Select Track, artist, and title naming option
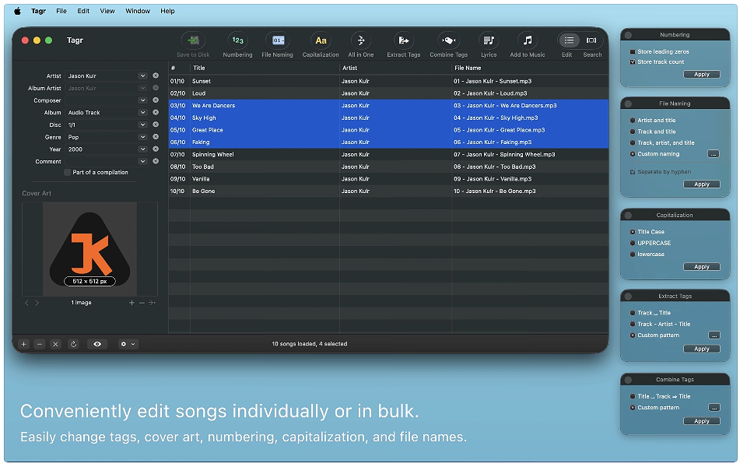 point(633,142)
